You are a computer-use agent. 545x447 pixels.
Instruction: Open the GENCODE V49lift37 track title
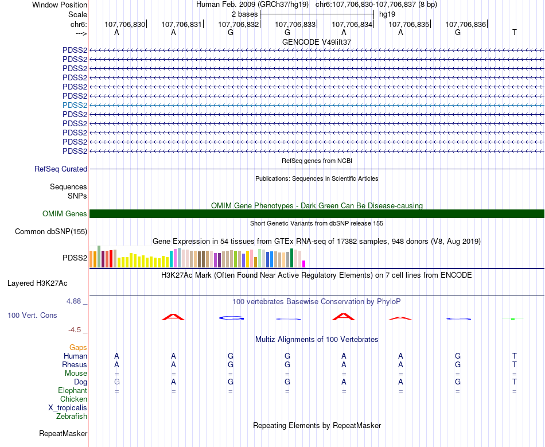tap(317, 42)
